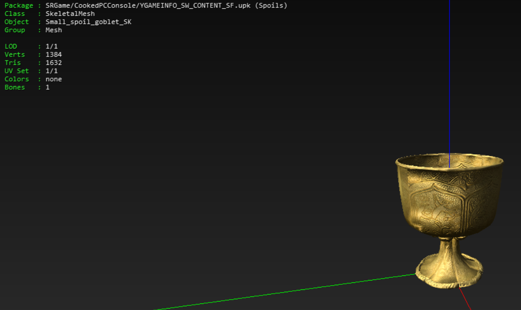
Task: Select the object name "Small_spoil_goblet_SK"
Action: click(x=89, y=22)
